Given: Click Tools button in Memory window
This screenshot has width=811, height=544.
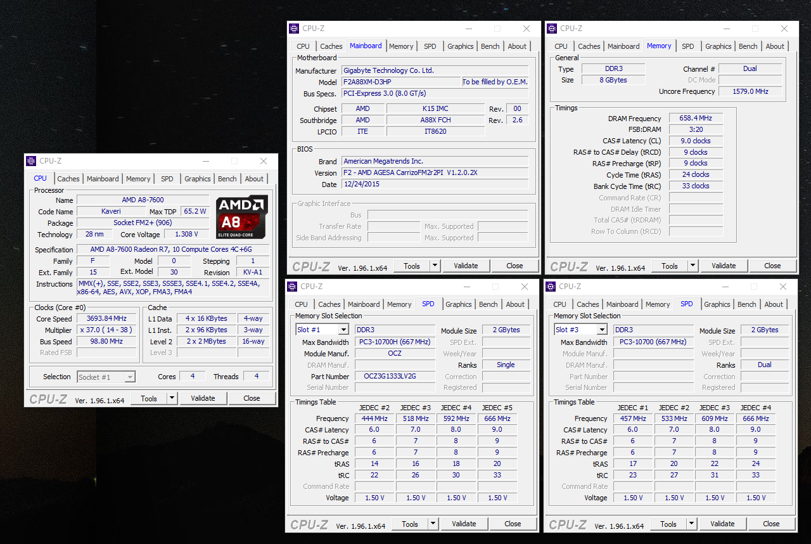Looking at the screenshot, I should pyautogui.click(x=670, y=266).
